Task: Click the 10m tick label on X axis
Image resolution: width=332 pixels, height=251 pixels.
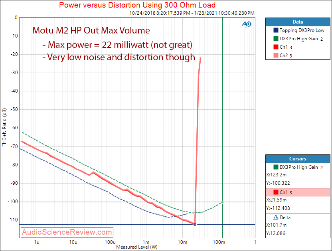Action: [x=182, y=242]
